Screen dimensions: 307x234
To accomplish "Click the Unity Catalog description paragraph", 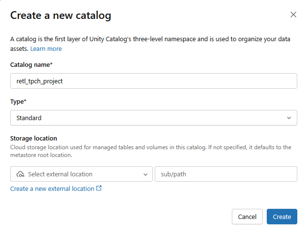I will tap(150, 39).
